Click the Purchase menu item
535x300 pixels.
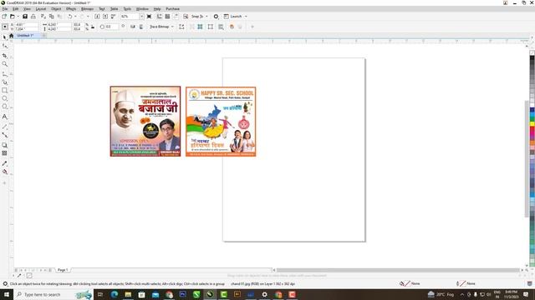173,9
